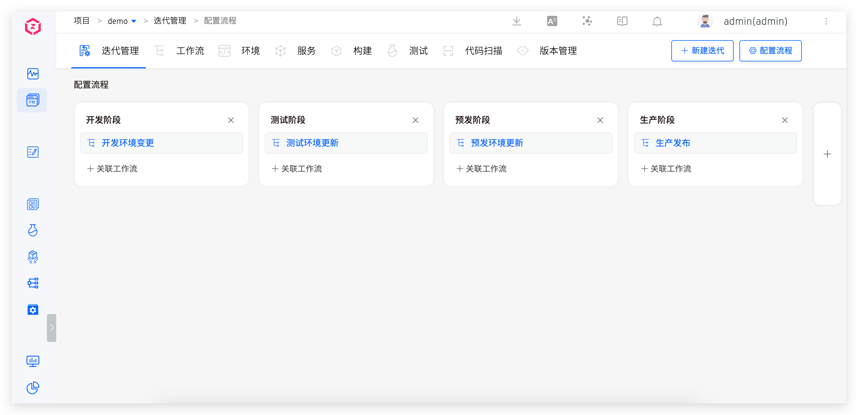858x415 pixels.
Task: Click the download client icon
Action: (517, 21)
